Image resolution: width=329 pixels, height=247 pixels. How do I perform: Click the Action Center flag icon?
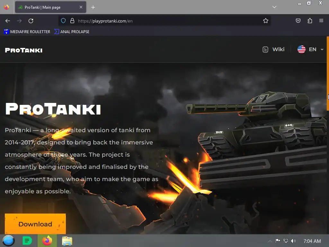click(278, 241)
